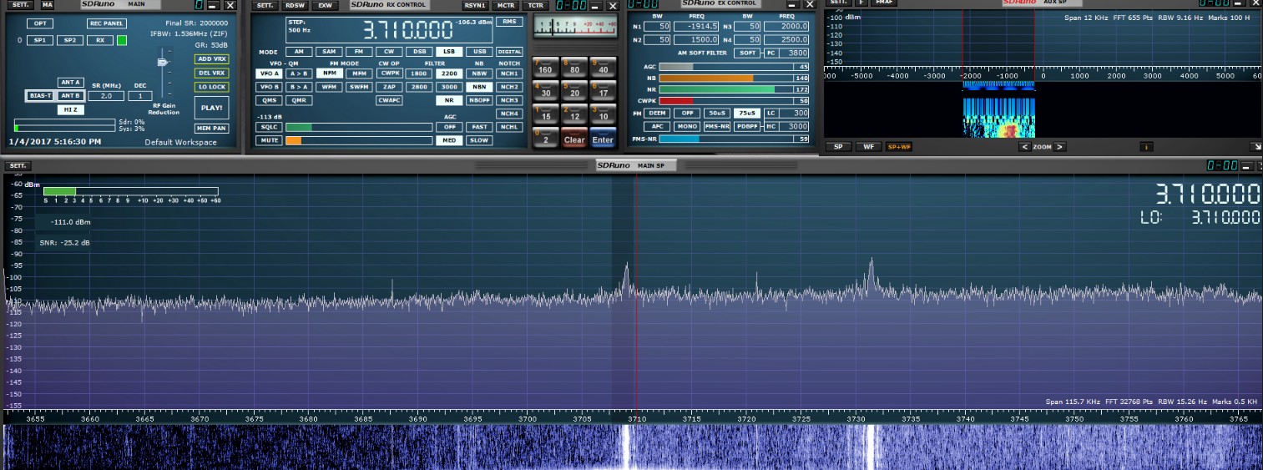Click the green status square beside RX
The height and width of the screenshot is (470, 1263).
tap(122, 40)
